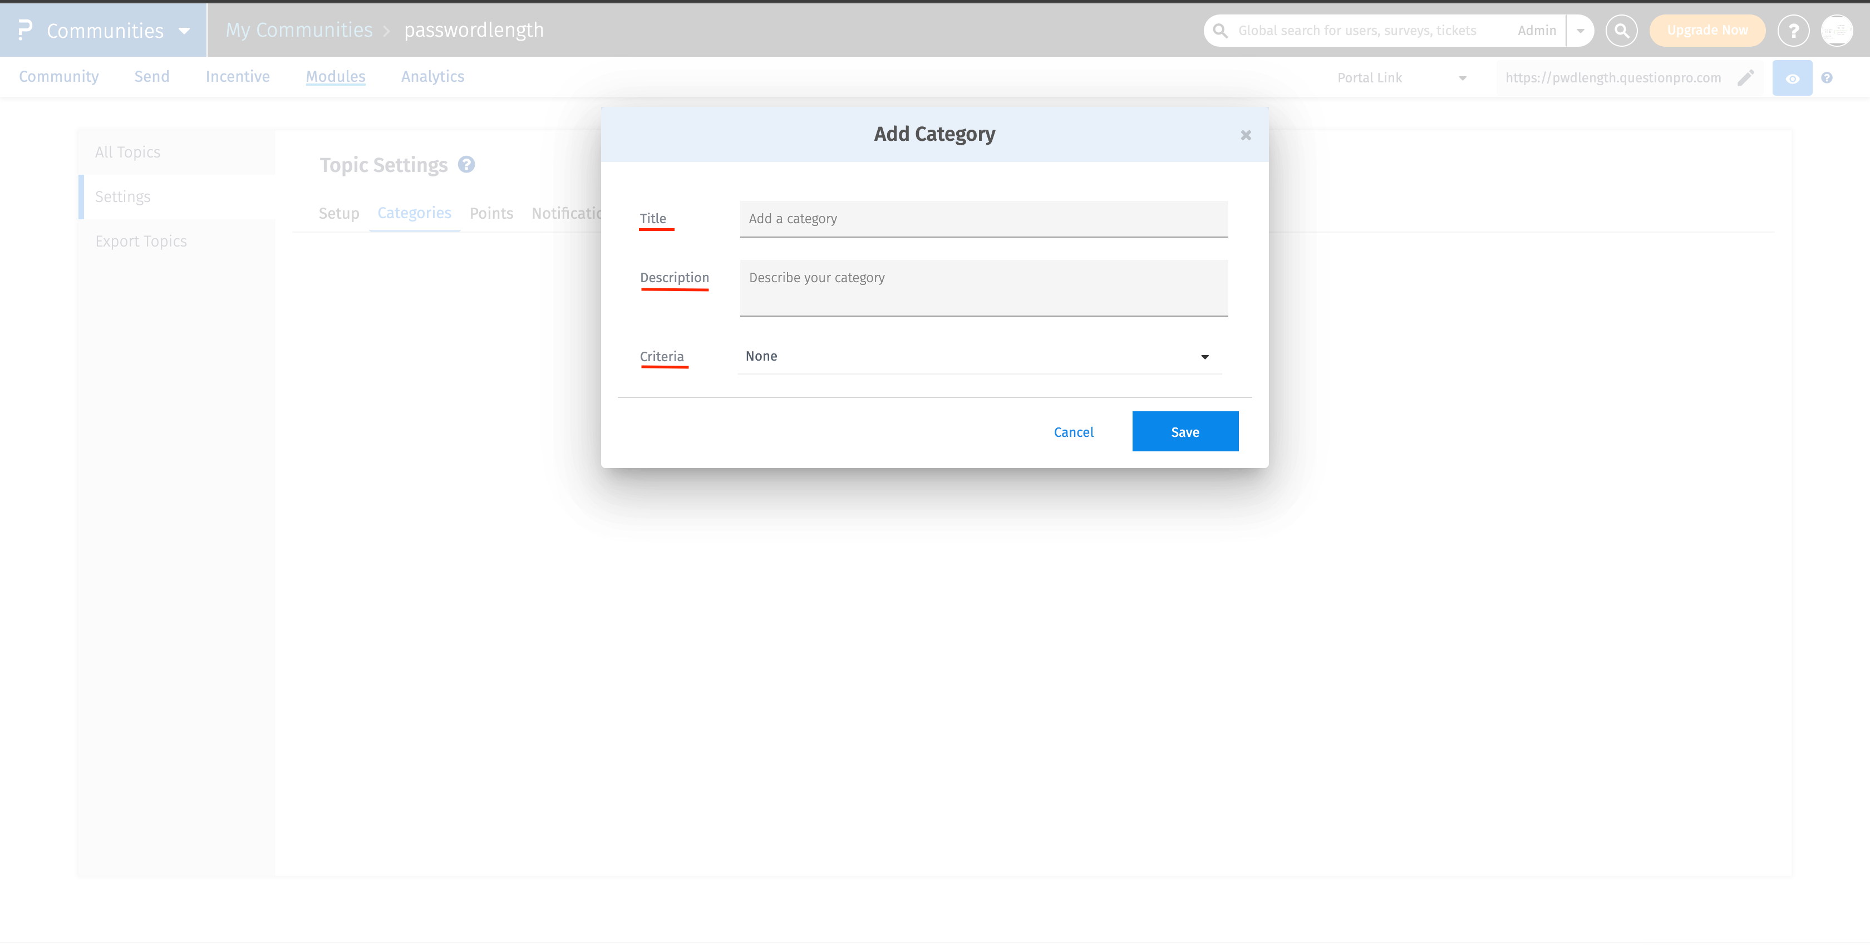The image size is (1870, 945).
Task: Click the help icon beside the preview eye
Action: click(1827, 77)
